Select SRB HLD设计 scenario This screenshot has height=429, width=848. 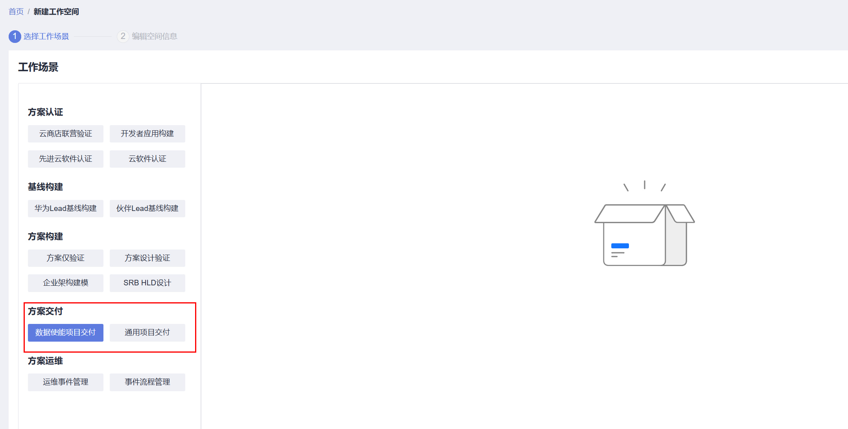[x=147, y=283]
